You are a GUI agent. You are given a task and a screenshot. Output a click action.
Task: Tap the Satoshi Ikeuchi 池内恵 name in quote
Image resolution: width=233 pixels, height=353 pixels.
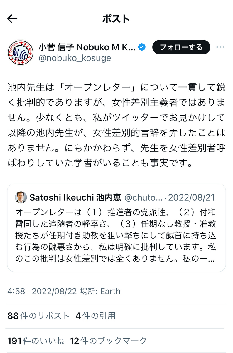pyautogui.click(x=75, y=198)
